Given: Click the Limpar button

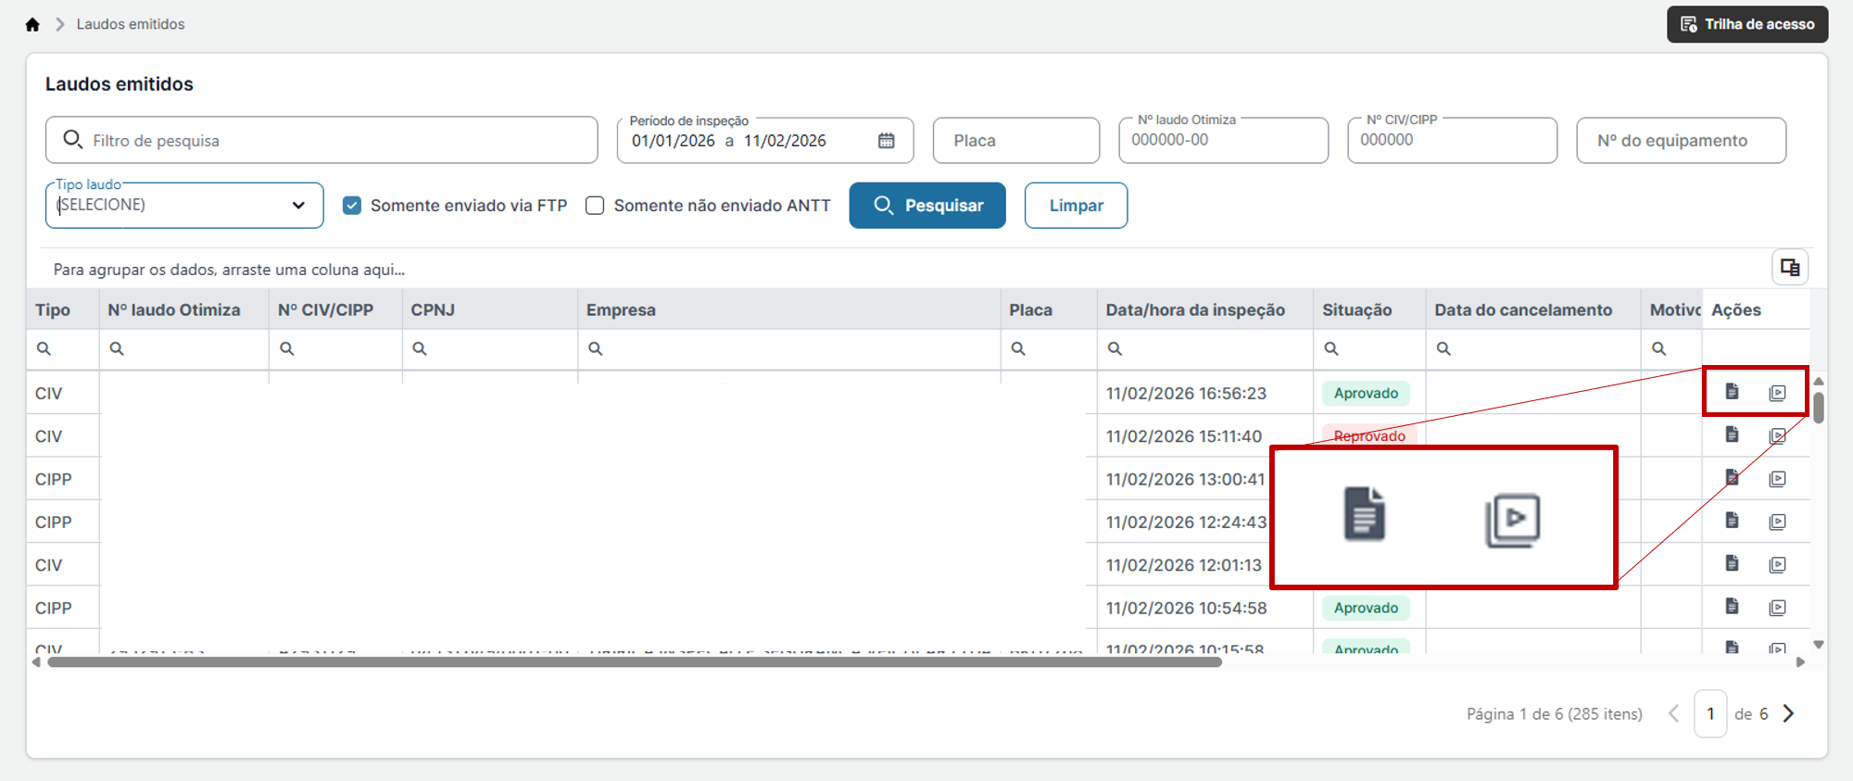Looking at the screenshot, I should pos(1076,206).
